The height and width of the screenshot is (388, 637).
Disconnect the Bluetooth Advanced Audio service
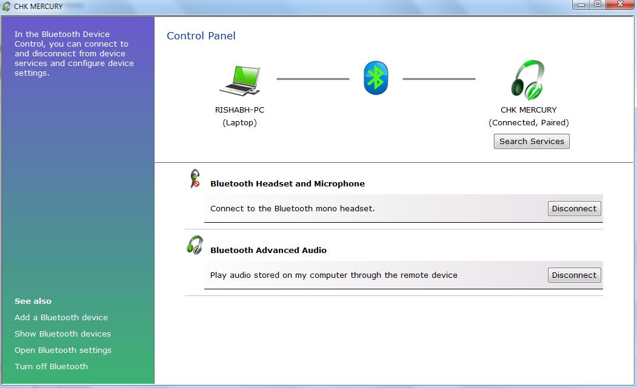[574, 275]
